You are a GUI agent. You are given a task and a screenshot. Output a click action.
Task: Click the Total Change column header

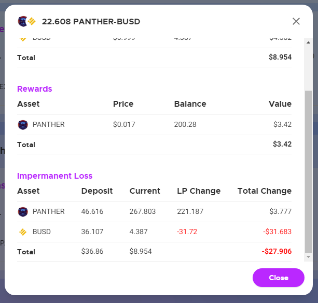click(265, 191)
